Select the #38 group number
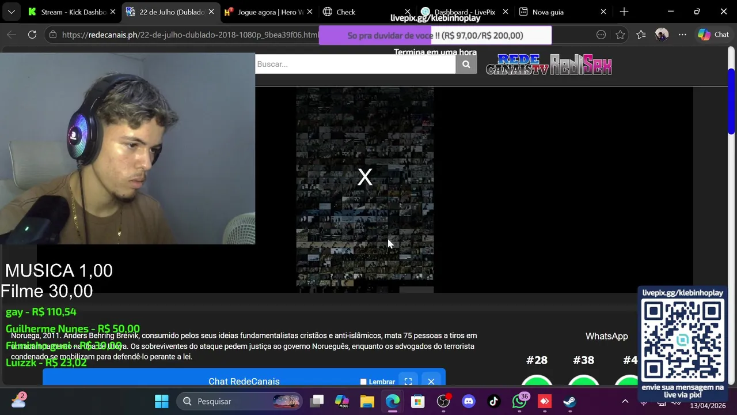737x415 pixels. [x=583, y=360]
